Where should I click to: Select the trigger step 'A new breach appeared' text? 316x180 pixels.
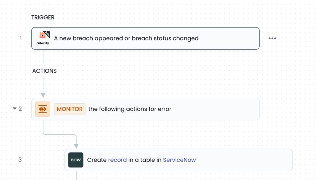(126, 38)
